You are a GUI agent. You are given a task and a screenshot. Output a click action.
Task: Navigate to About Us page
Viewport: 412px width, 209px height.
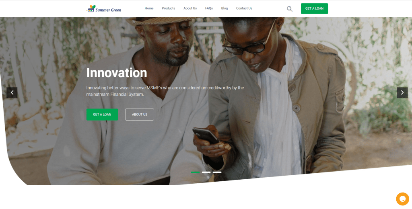pyautogui.click(x=190, y=8)
